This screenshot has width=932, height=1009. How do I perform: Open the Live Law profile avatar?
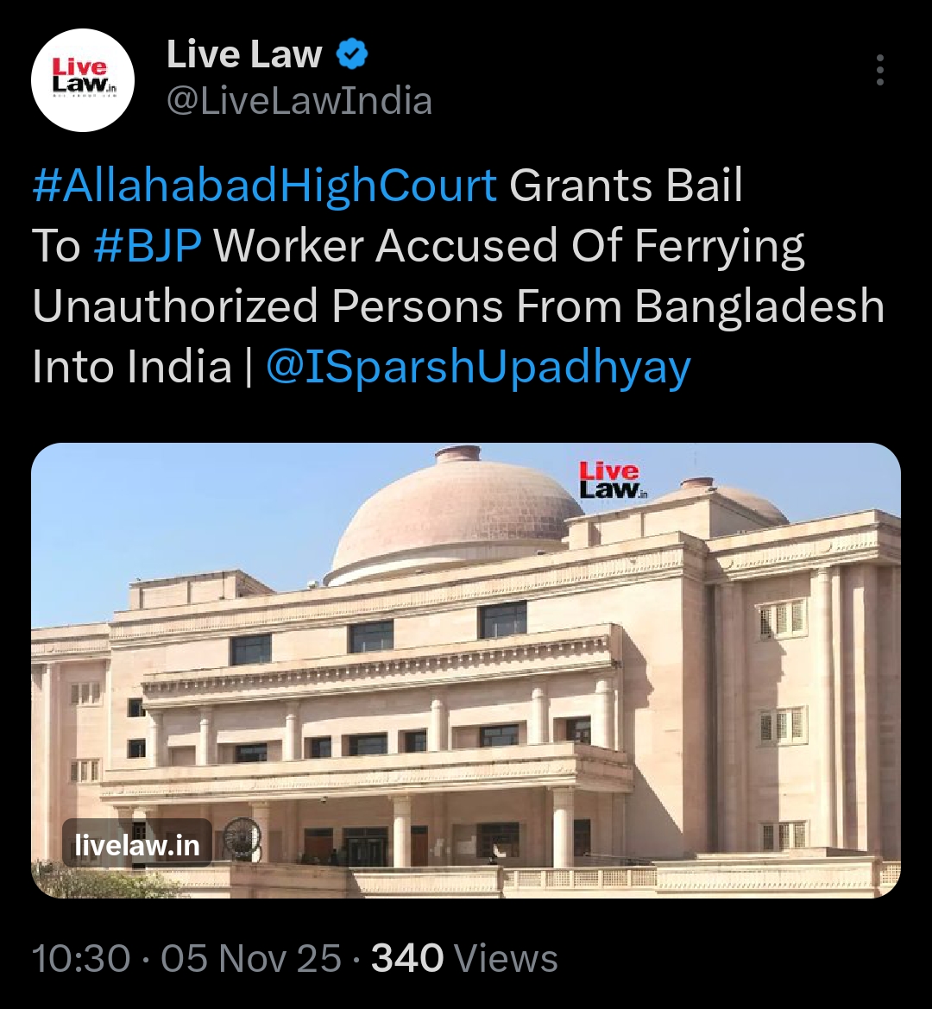pyautogui.click(x=82, y=80)
